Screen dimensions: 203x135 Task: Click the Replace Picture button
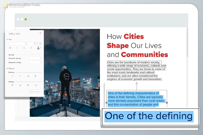(35, 91)
